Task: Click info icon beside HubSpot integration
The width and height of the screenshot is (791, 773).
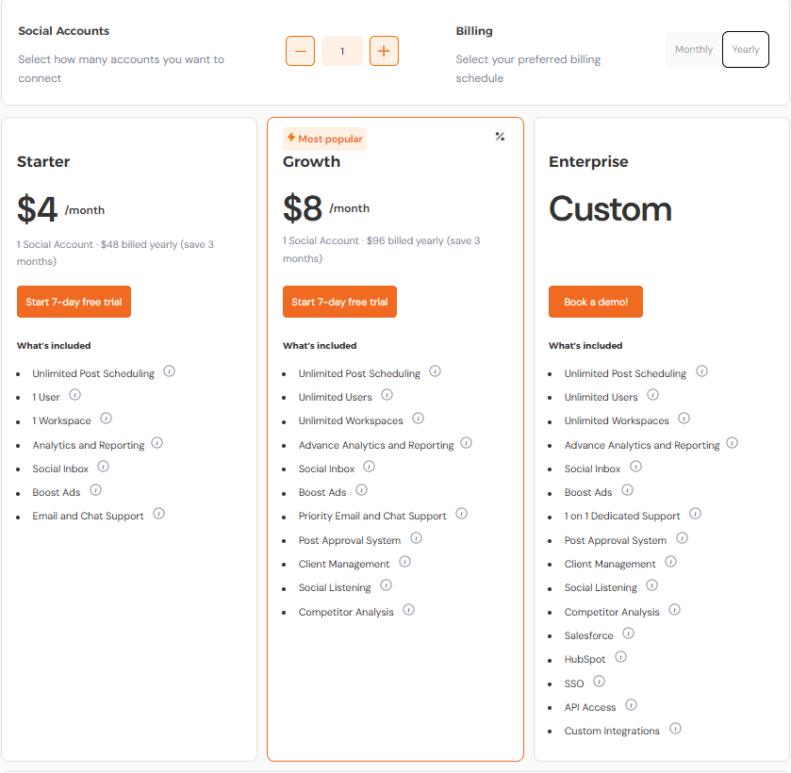Action: (620, 657)
